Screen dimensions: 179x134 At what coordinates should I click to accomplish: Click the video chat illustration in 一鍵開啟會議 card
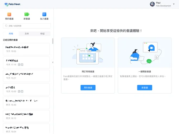click(146, 53)
